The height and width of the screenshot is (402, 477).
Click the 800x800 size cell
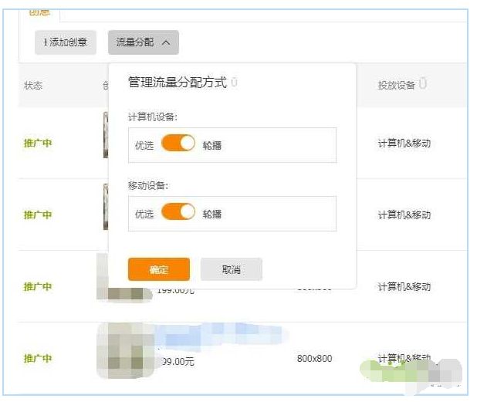coord(315,359)
